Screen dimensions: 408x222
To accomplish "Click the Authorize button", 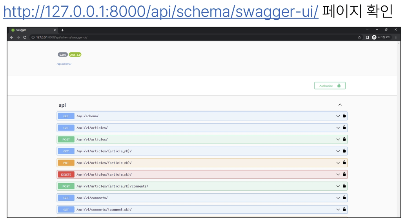I will point(330,86).
